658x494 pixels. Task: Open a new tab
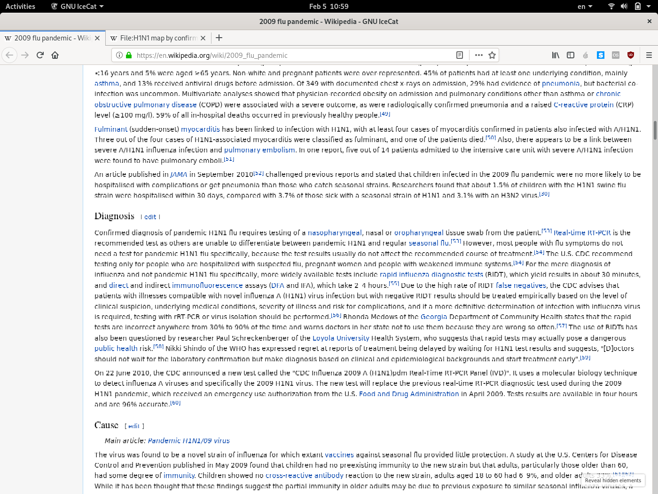219,38
